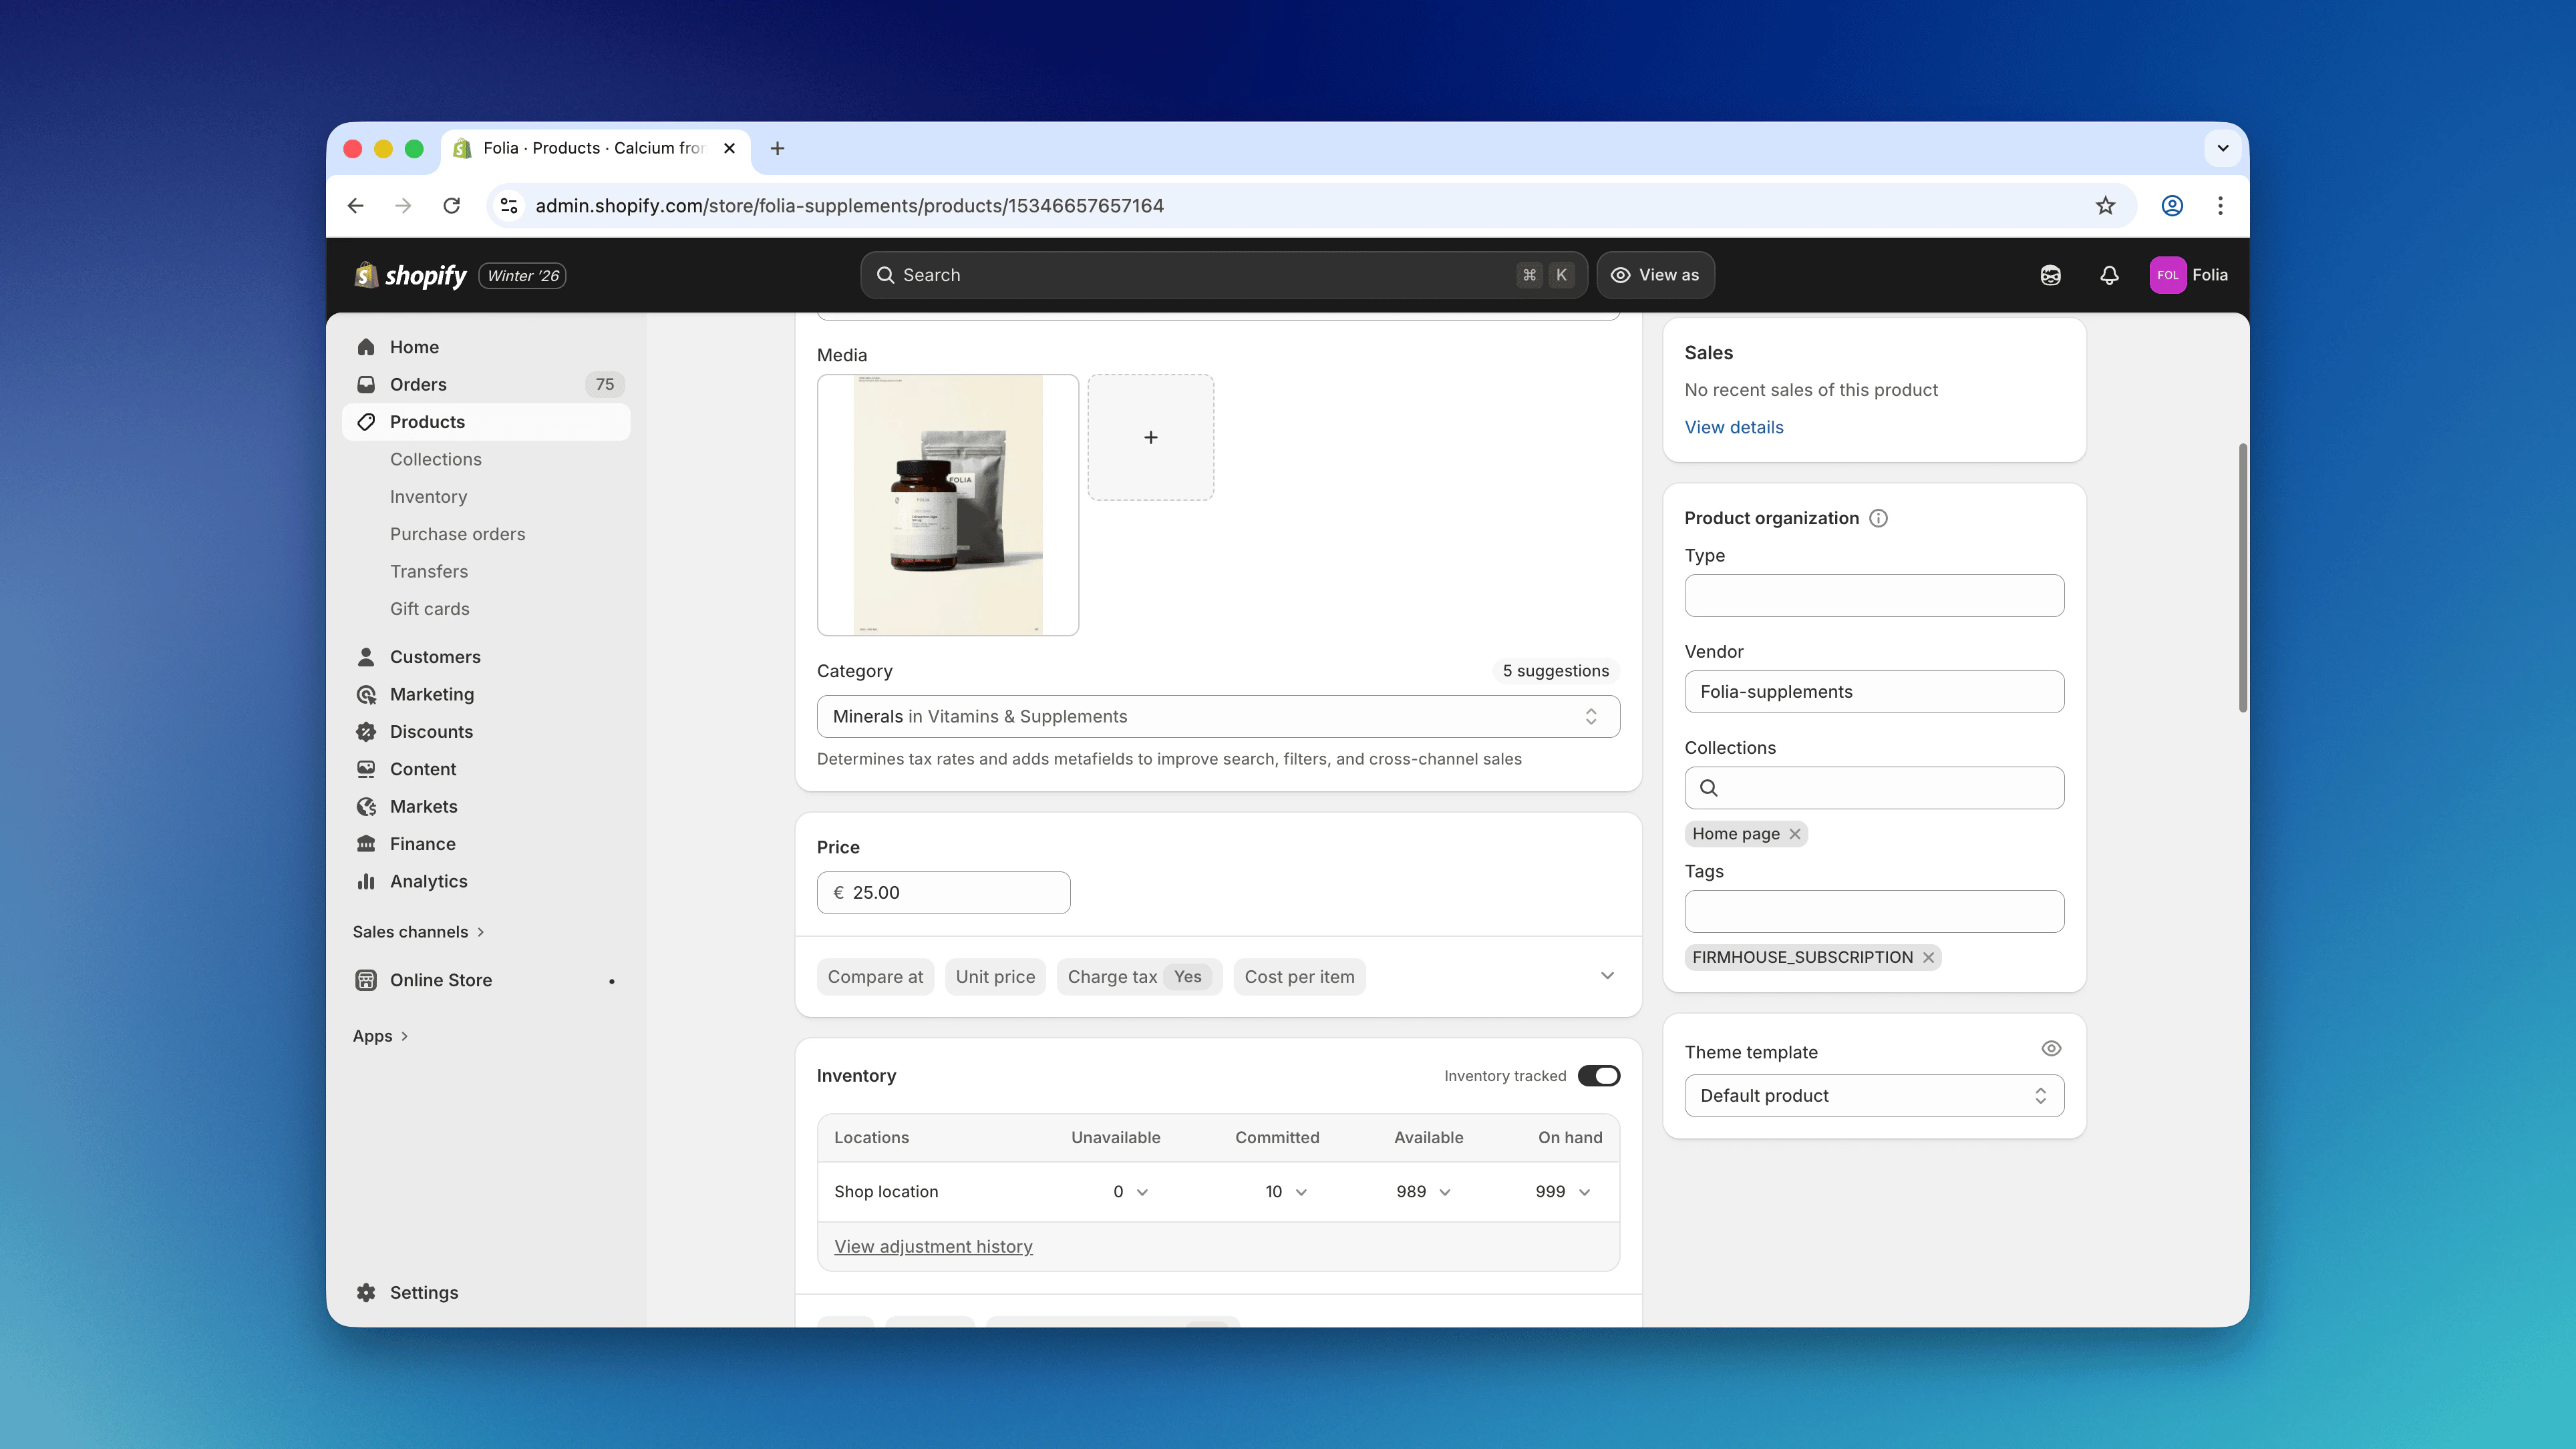Image resolution: width=2576 pixels, height=1449 pixels.
Task: Open Inventory in the sidebar menu
Action: tap(428, 497)
